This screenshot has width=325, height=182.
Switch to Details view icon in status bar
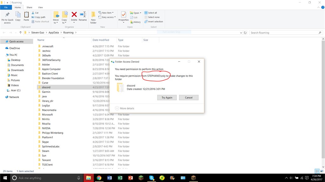pos(317,171)
